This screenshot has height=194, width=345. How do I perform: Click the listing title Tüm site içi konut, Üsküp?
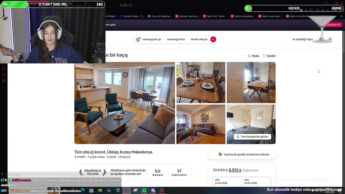click(113, 152)
